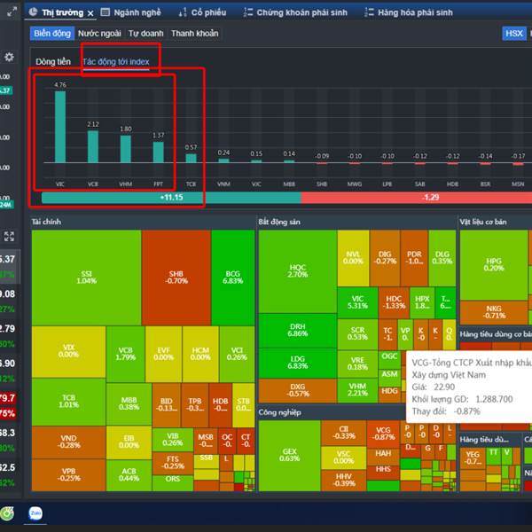Image resolution: width=532 pixels, height=532 pixels.
Task: Select the VCI 0.26% tile
Action: (237, 354)
